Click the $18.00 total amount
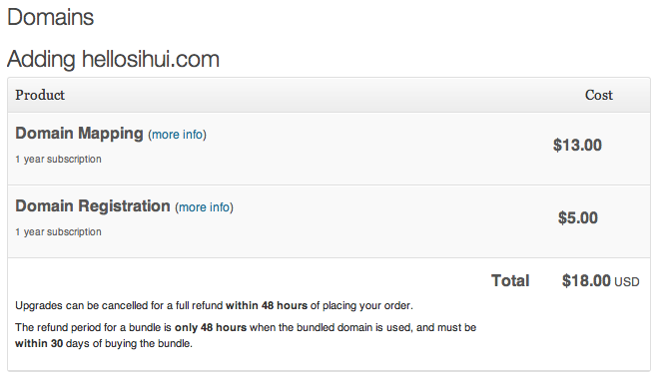 [586, 280]
